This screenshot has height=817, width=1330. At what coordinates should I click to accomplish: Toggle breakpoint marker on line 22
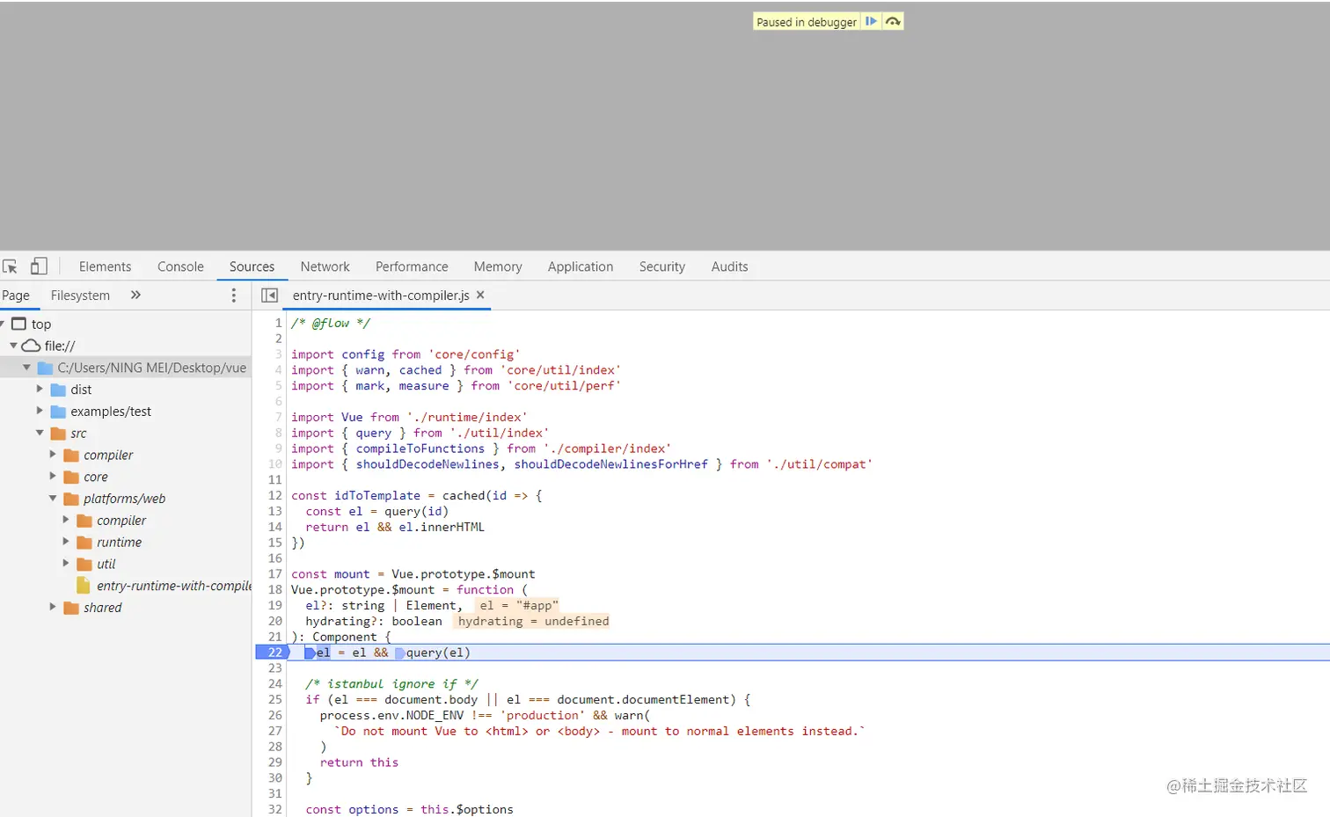point(273,653)
